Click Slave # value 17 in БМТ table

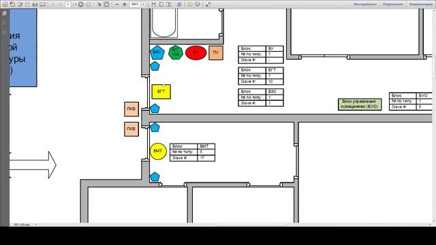pyautogui.click(x=206, y=158)
